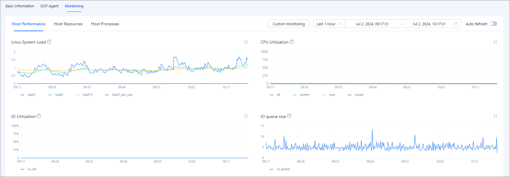Open the Last 1 Hour dropdown
This screenshot has height=177, width=510.
click(329, 24)
